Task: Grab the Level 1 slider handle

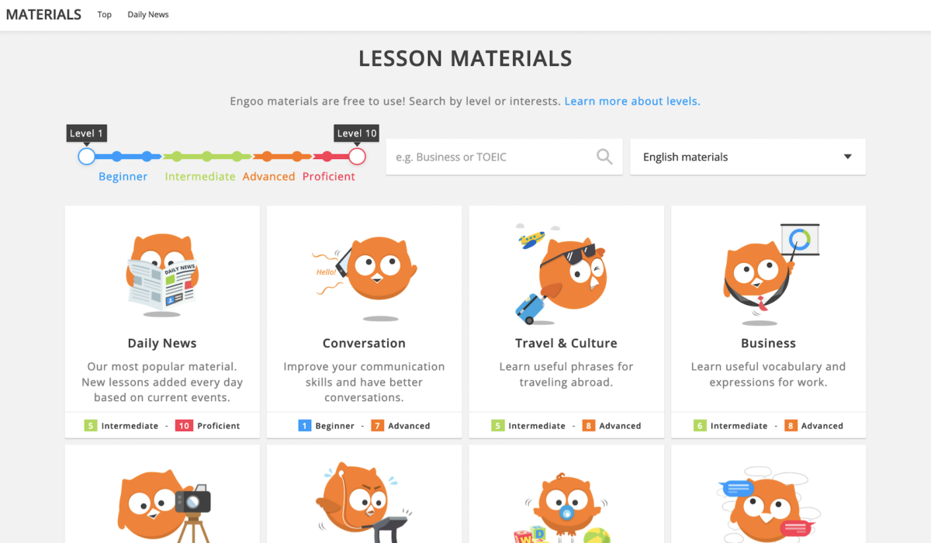Action: point(87,157)
